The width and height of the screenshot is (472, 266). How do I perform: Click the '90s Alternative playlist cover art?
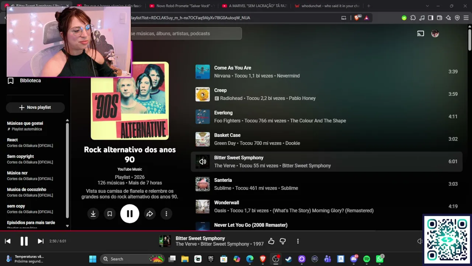(130, 101)
